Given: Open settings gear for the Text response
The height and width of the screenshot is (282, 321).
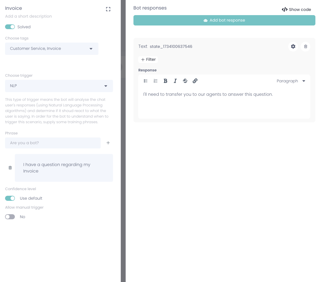Looking at the screenshot, I should click(293, 46).
